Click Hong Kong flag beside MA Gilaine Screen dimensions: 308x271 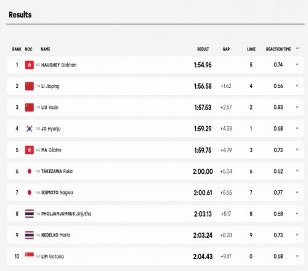(30, 150)
